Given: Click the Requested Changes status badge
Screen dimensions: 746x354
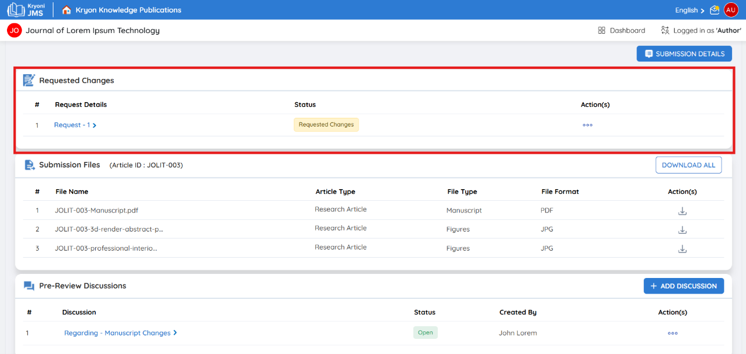Looking at the screenshot, I should click(x=326, y=125).
